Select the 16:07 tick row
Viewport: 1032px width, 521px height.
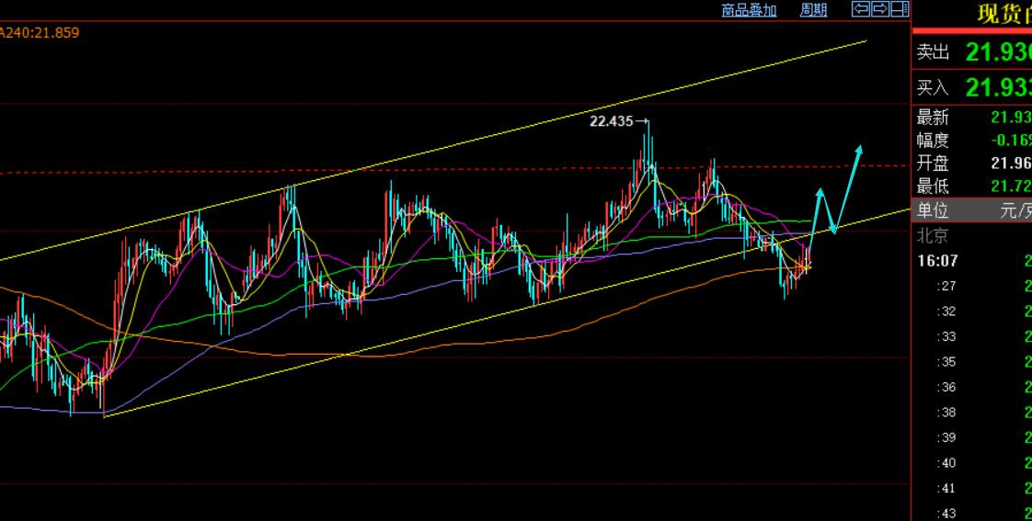972,261
